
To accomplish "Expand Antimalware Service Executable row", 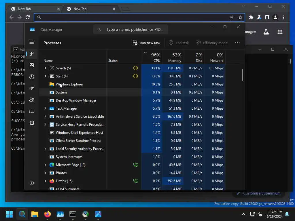I will 45,117.
